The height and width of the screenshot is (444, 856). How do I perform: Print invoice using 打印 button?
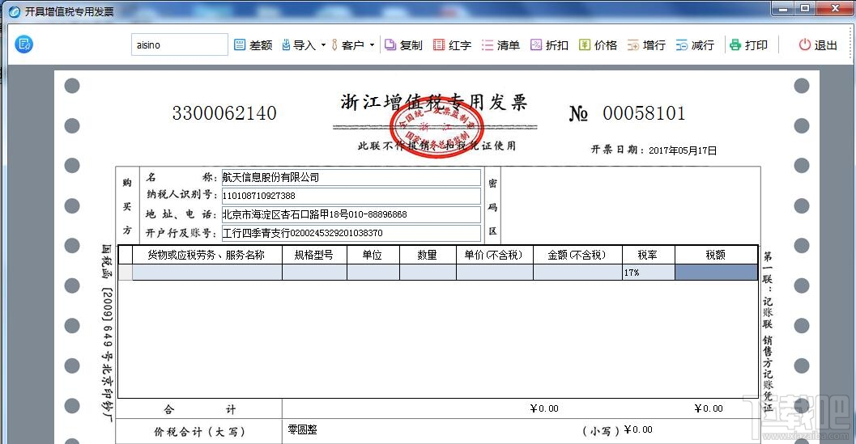pyautogui.click(x=748, y=45)
